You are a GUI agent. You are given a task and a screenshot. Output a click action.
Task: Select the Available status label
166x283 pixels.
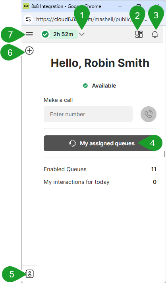pyautogui.click(x=104, y=86)
